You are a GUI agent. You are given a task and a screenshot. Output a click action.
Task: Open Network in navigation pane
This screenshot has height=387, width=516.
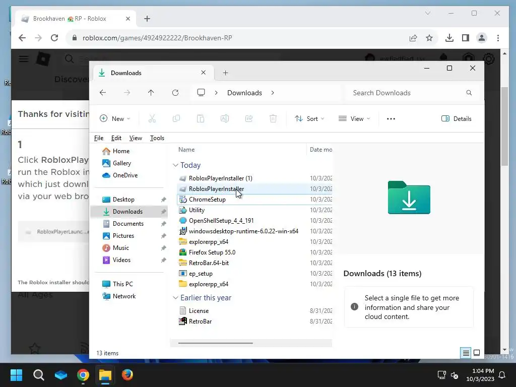coord(119,296)
